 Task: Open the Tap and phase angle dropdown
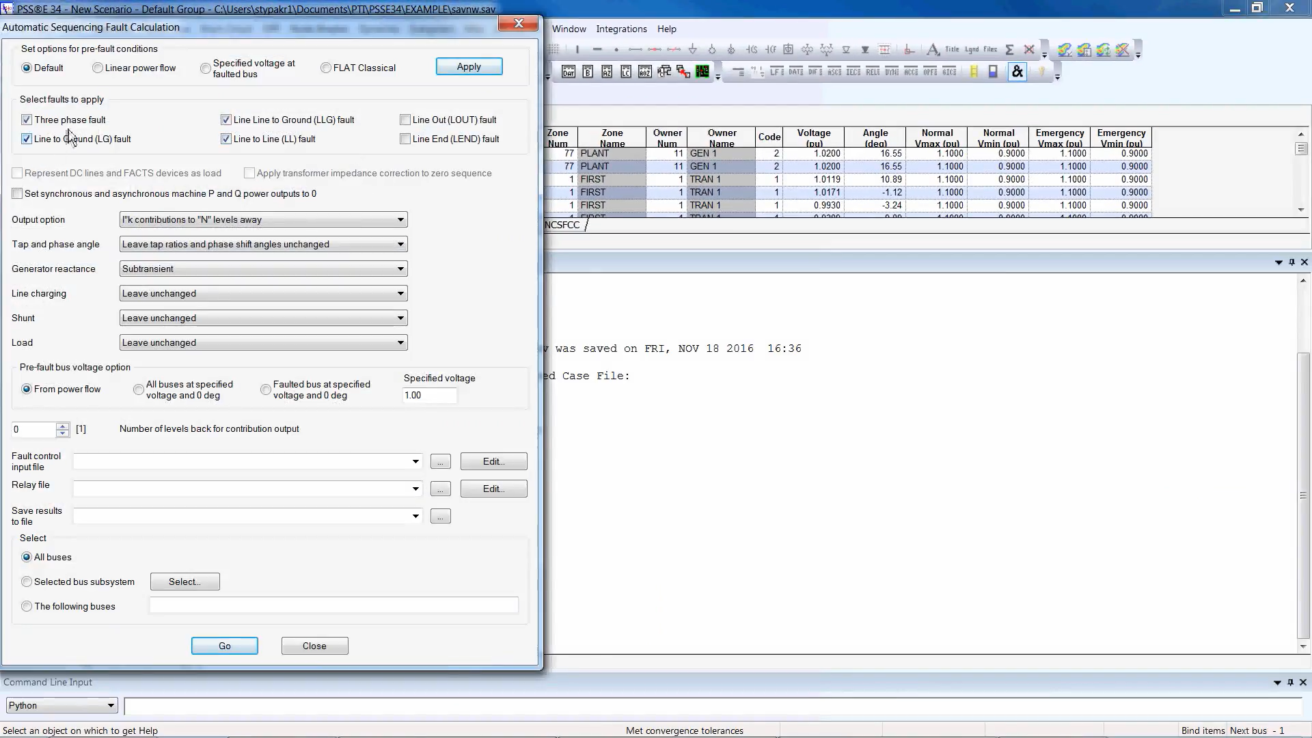click(x=263, y=244)
